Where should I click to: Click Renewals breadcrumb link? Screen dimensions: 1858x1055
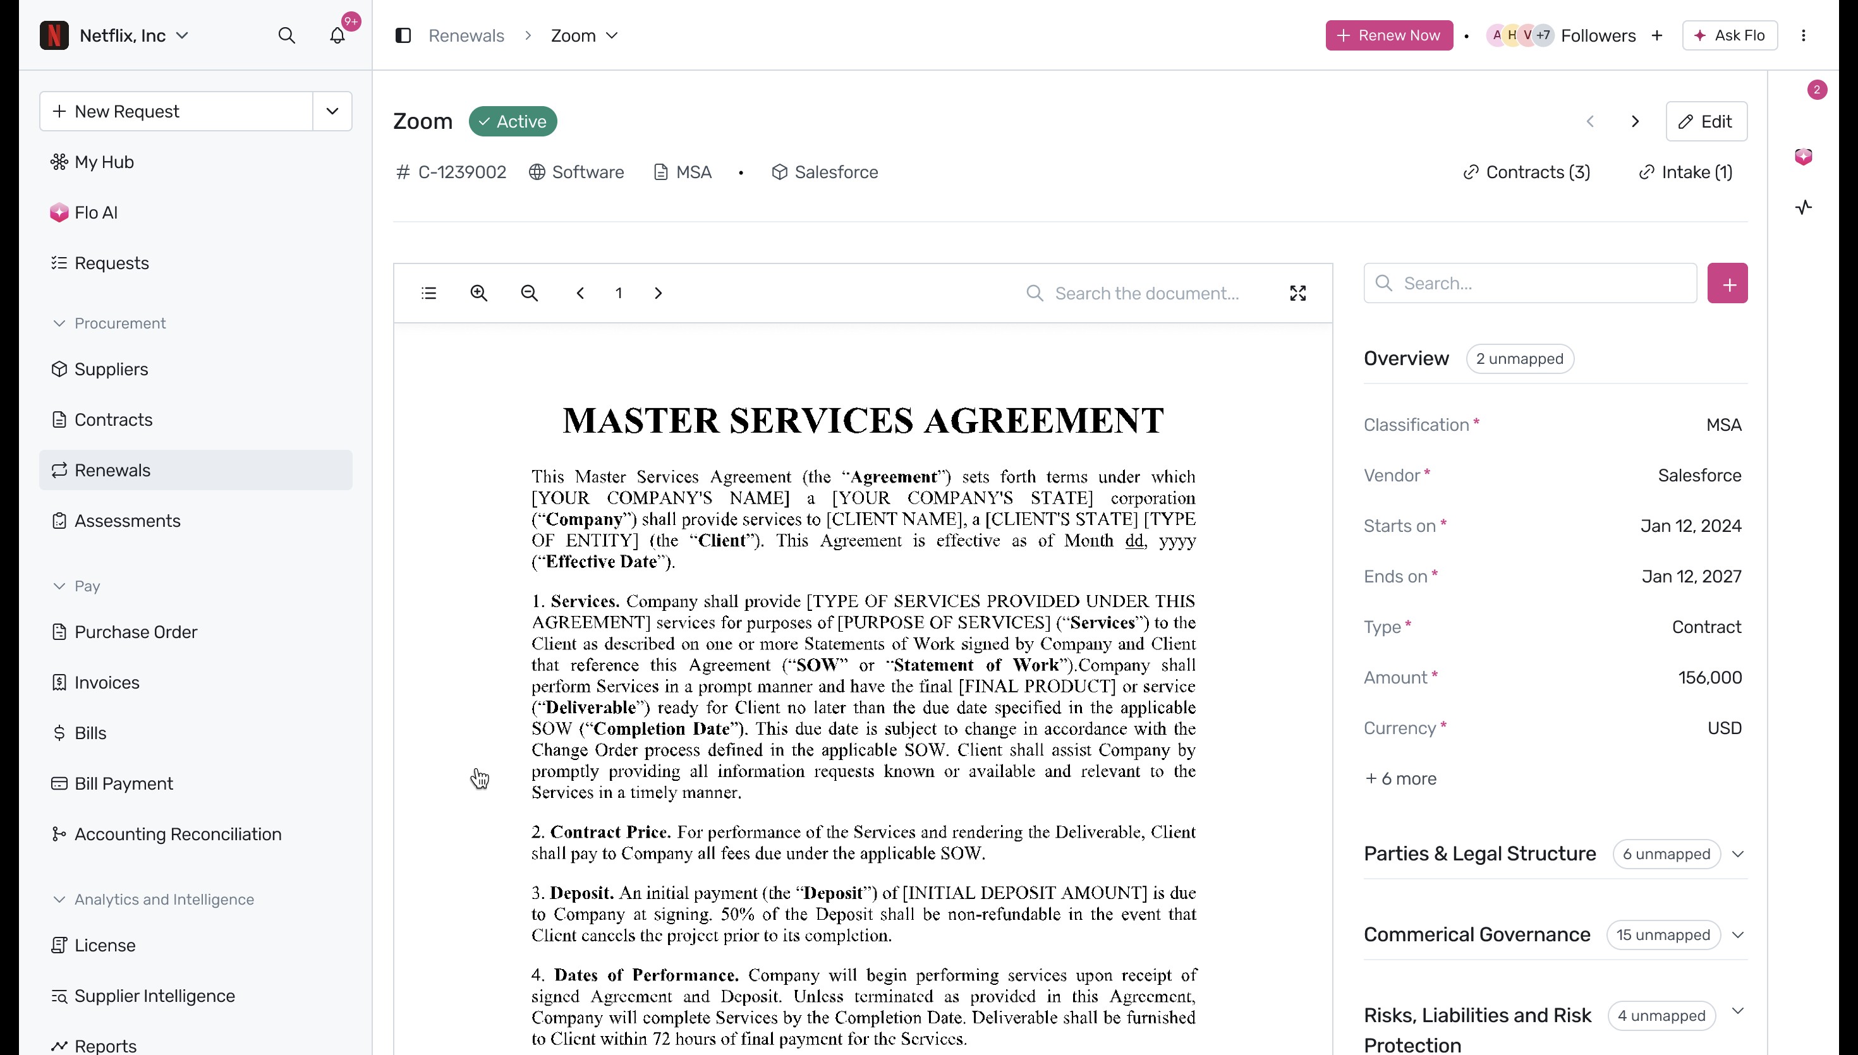(x=466, y=35)
